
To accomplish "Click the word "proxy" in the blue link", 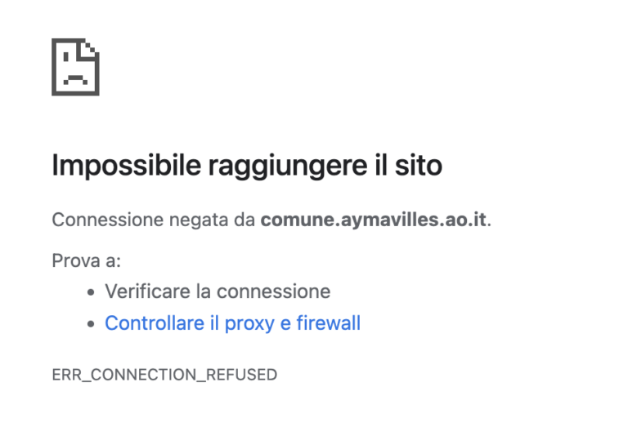I will (249, 323).
